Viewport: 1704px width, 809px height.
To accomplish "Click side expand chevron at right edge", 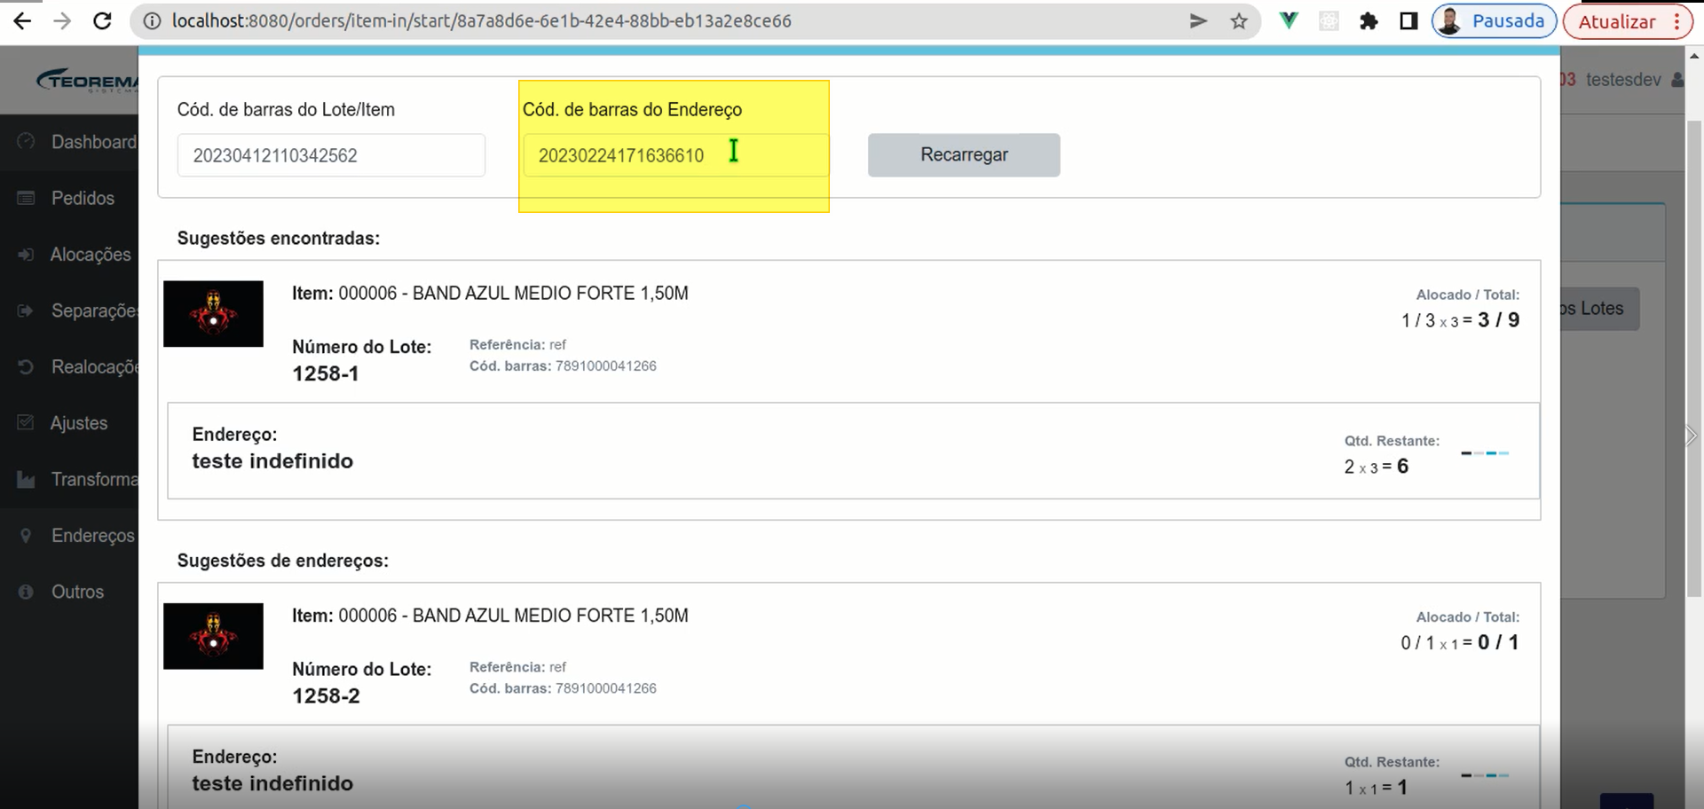I will (1692, 436).
